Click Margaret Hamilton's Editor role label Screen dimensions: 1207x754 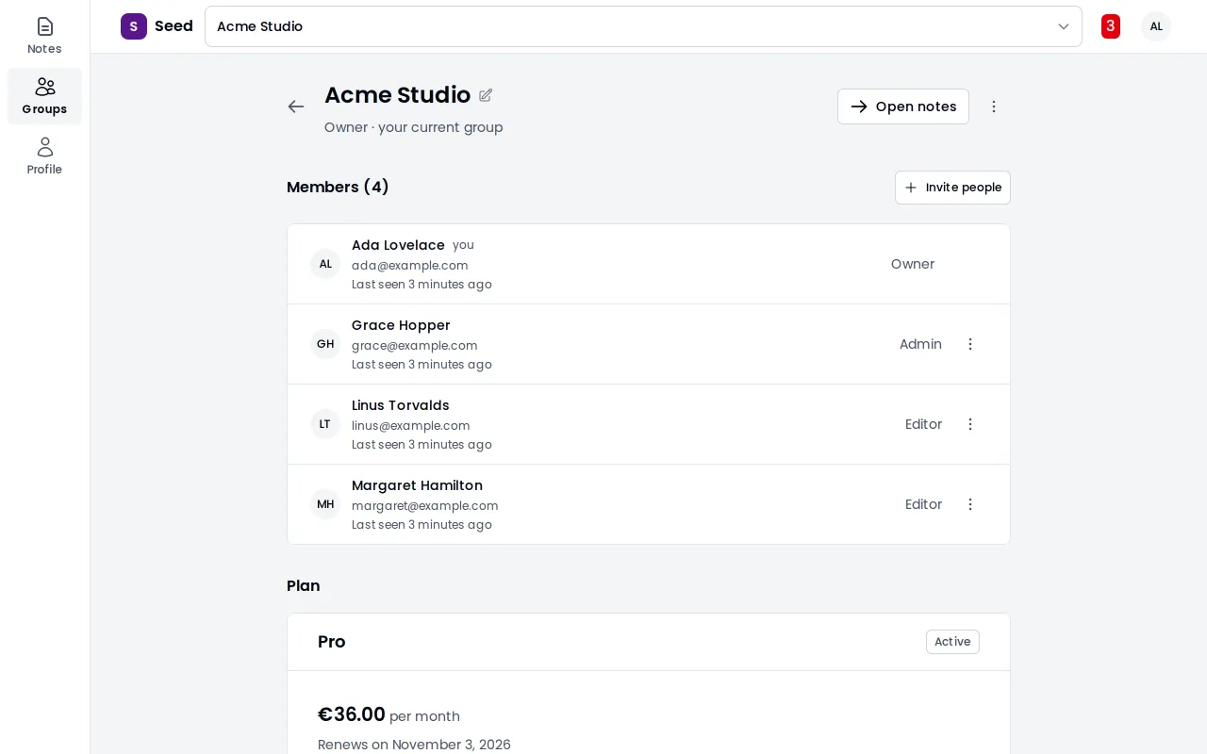(923, 504)
